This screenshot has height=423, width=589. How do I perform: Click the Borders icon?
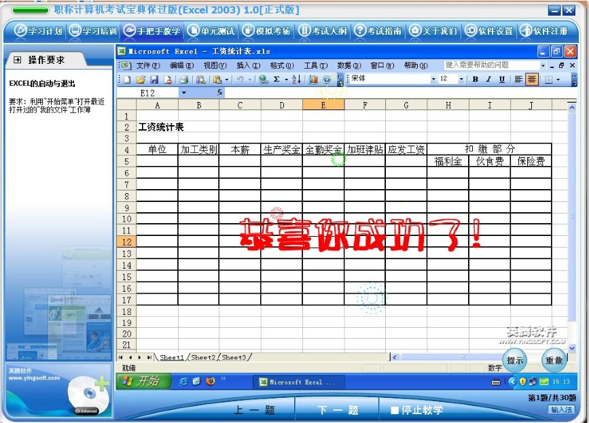[x=548, y=80]
